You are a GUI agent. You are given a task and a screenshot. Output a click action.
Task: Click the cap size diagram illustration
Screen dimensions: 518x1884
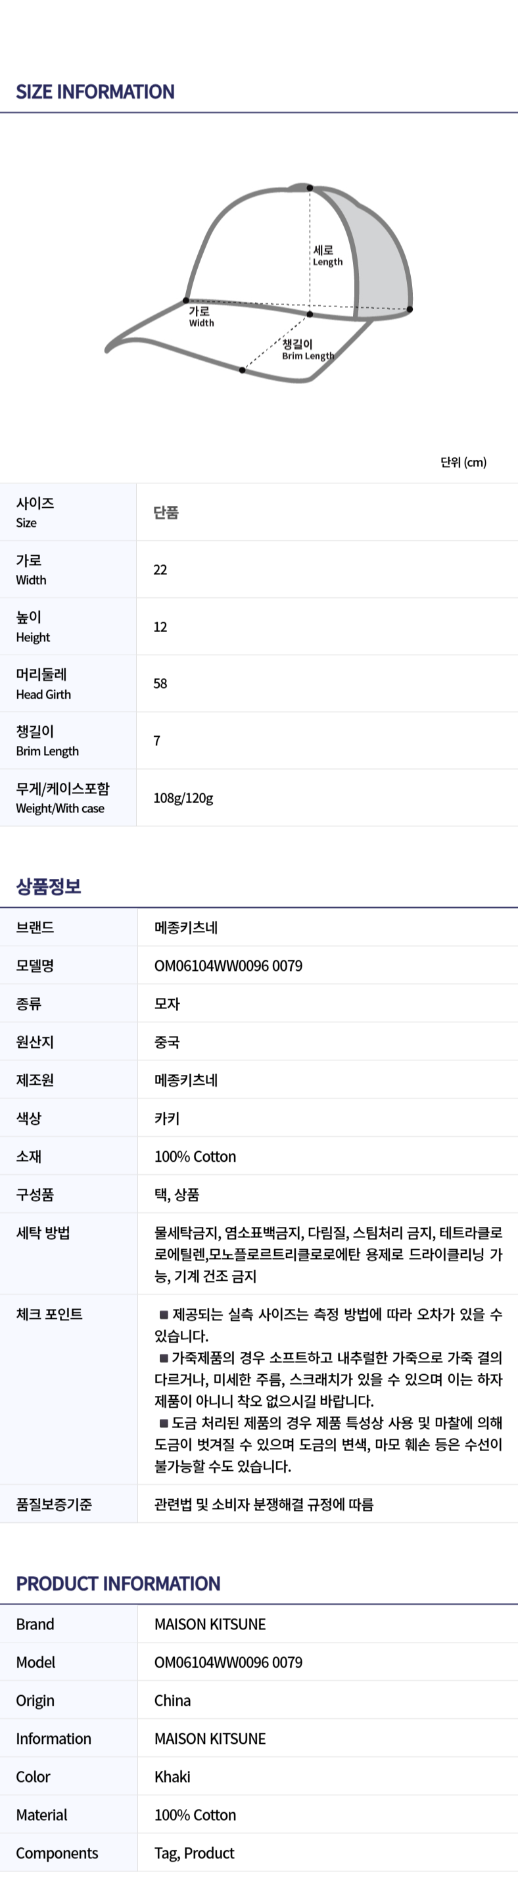[260, 283]
